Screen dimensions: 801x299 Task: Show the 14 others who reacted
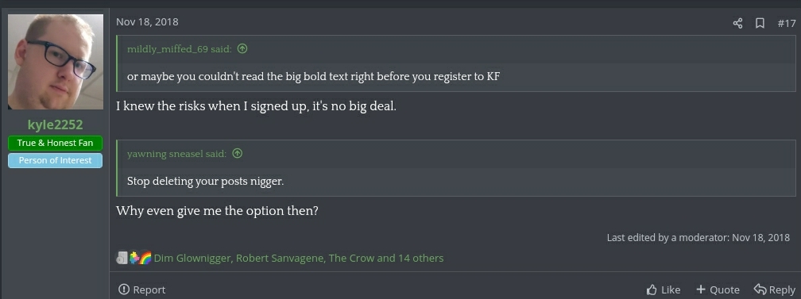pos(420,259)
